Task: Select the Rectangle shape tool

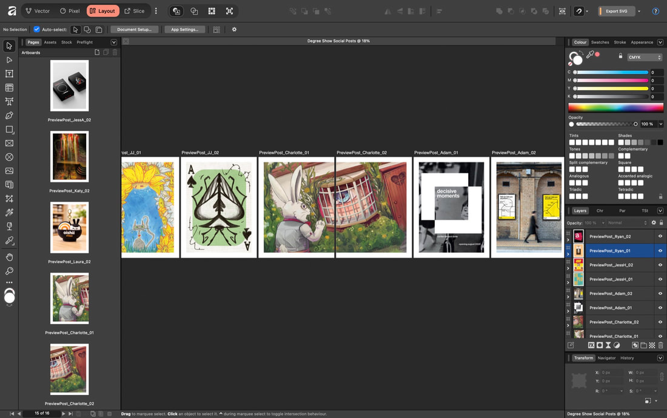Action: tap(9, 130)
